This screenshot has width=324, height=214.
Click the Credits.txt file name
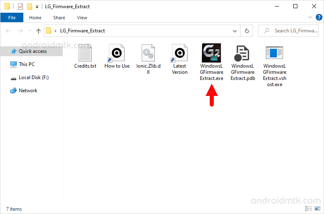pyautogui.click(x=85, y=66)
